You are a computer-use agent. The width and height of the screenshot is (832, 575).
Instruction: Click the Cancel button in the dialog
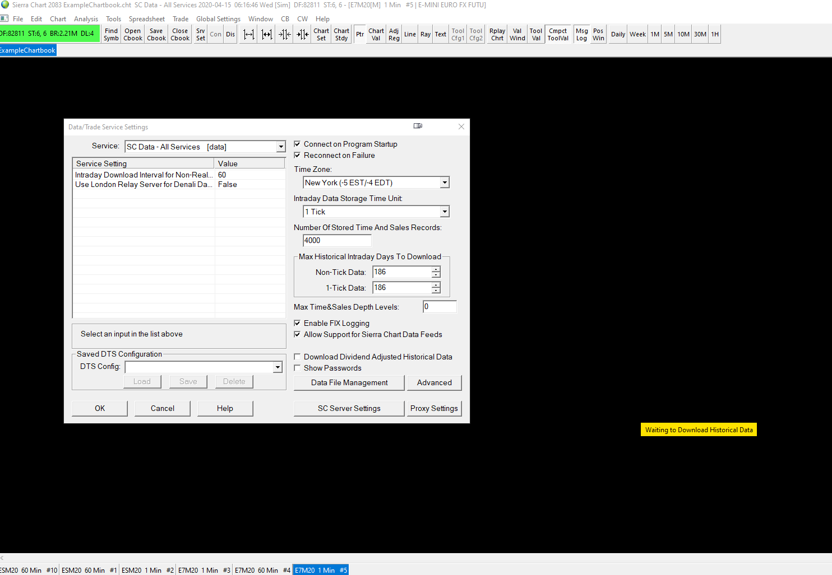tap(163, 408)
